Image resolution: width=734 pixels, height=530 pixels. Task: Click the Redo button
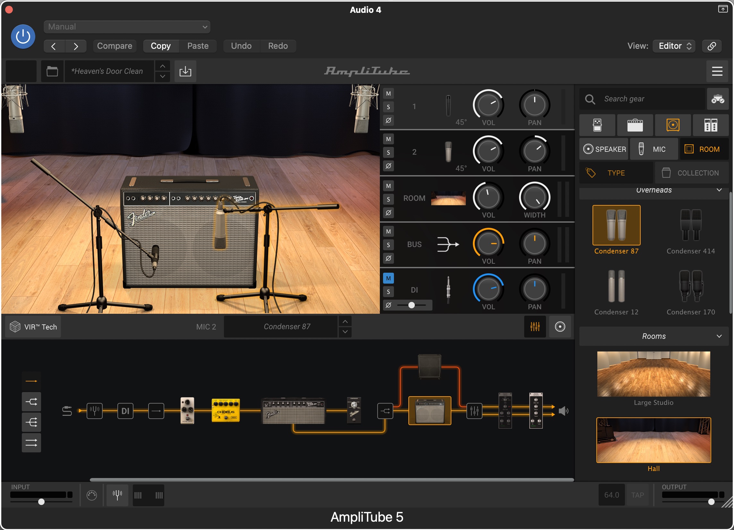pyautogui.click(x=278, y=46)
